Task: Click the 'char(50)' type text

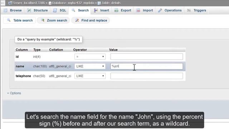Action: [x=39, y=76]
